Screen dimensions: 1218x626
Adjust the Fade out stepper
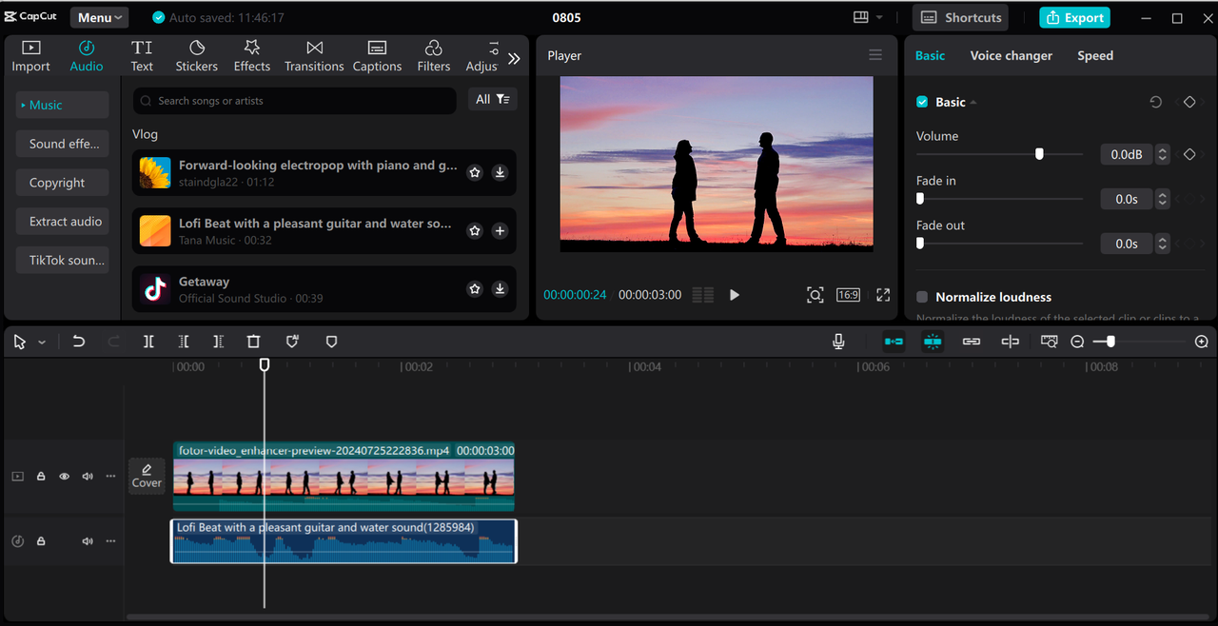(1162, 244)
